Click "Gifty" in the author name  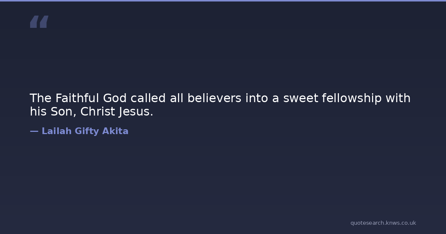click(87, 131)
